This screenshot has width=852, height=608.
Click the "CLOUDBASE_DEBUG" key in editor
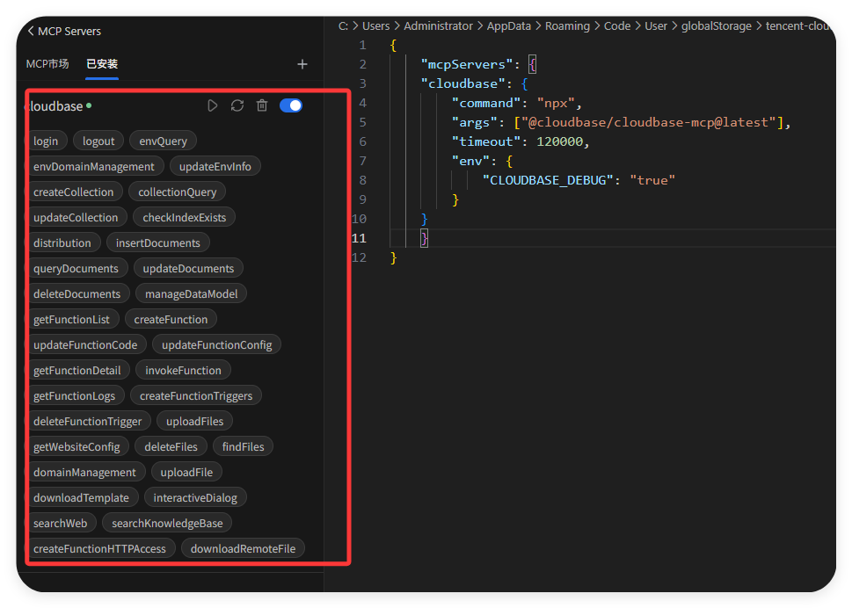coord(548,180)
